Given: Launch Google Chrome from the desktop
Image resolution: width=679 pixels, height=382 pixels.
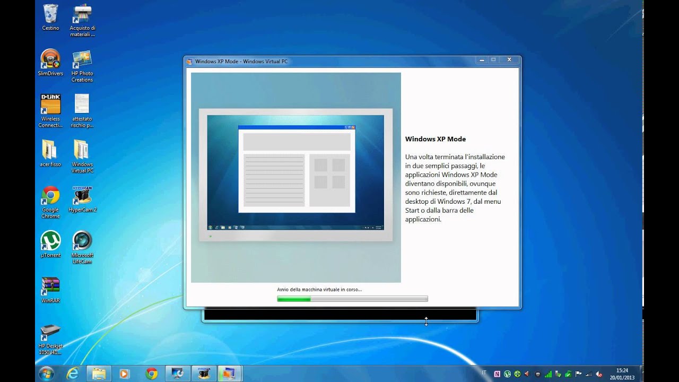Looking at the screenshot, I should point(50,202).
